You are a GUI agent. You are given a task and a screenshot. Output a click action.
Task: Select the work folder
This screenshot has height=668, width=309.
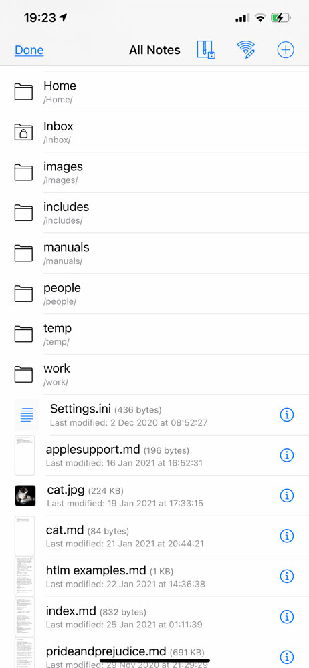click(x=154, y=375)
